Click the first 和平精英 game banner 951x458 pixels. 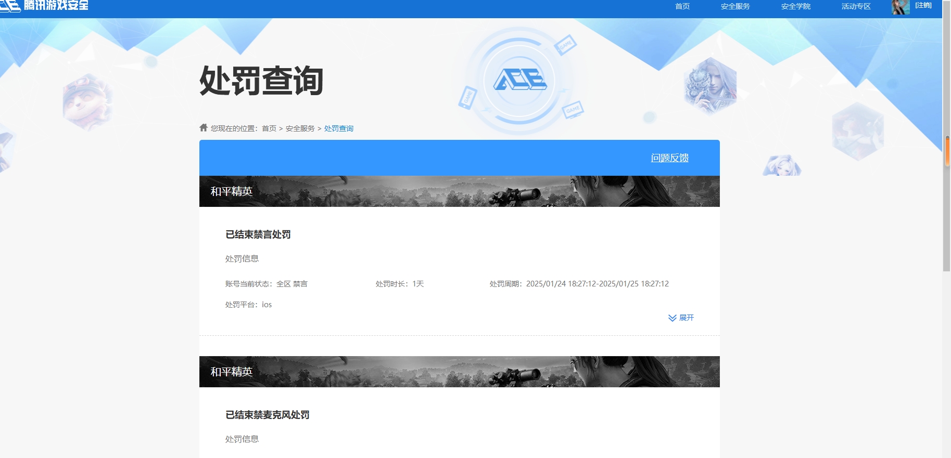pos(460,191)
